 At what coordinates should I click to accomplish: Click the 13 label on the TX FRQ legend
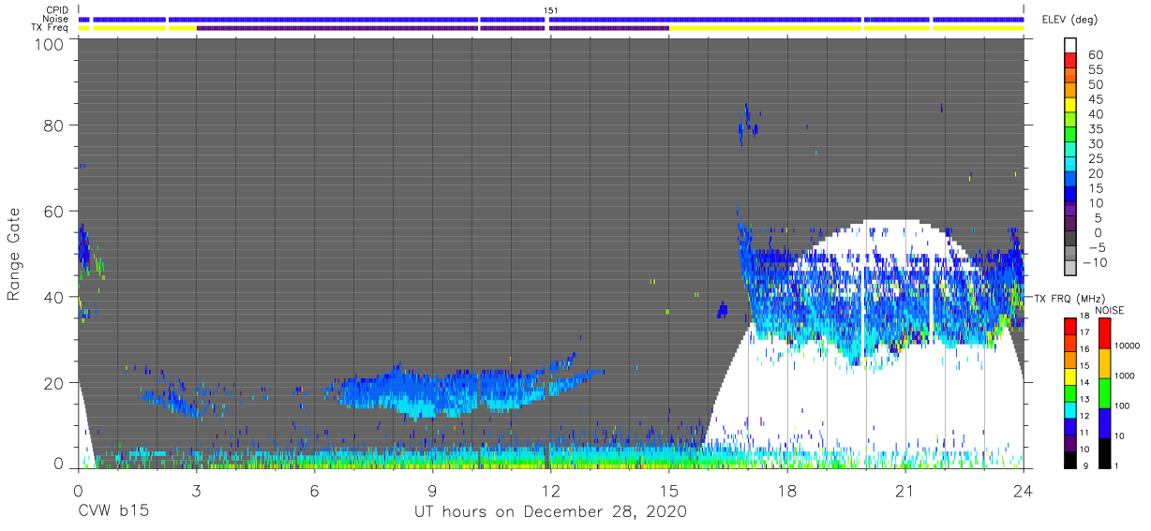pyautogui.click(x=1086, y=399)
